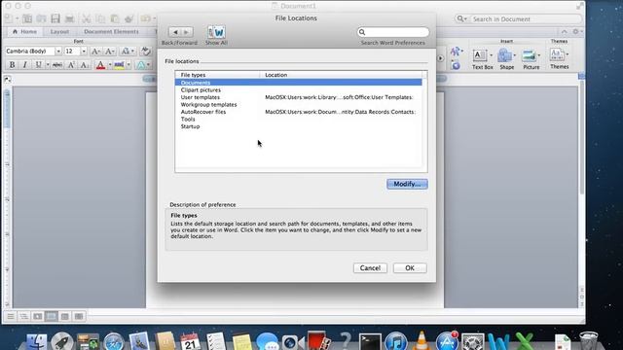Image resolution: width=623 pixels, height=350 pixels.
Task: Go forward with the right arrow button
Action: point(187,32)
